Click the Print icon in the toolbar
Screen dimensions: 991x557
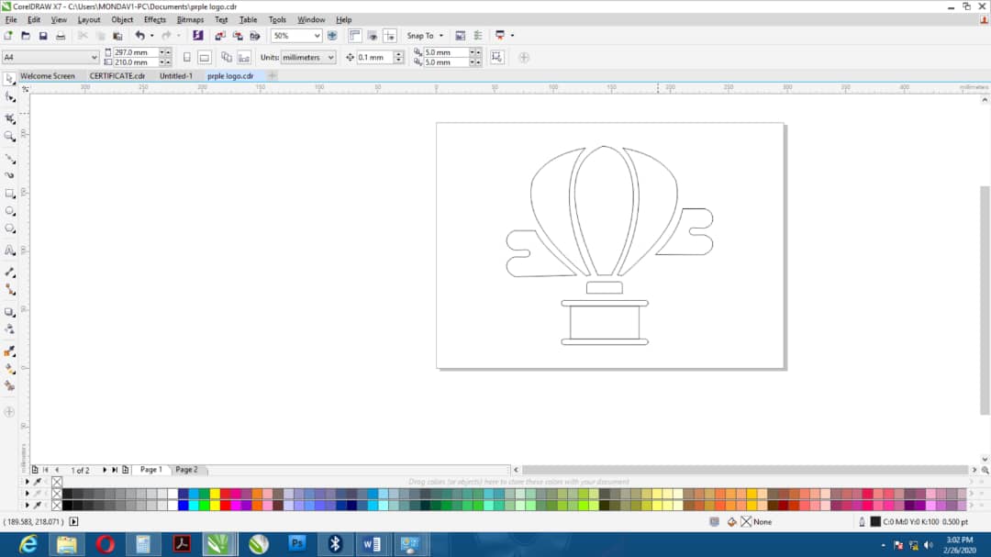(x=61, y=36)
